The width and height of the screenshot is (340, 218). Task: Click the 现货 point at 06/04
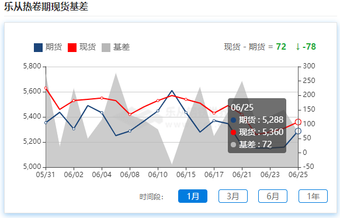click(x=102, y=98)
